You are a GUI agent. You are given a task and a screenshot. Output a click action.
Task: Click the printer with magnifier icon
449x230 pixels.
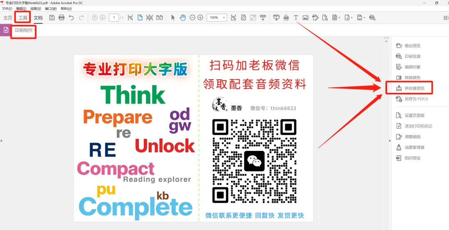[372, 18]
